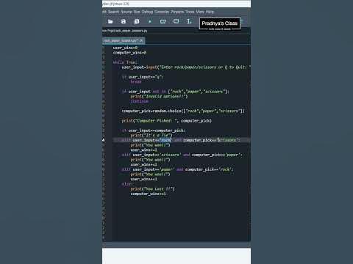Click the 'if user_input not in' line
The height and width of the screenshot is (264, 353).
click(x=176, y=92)
